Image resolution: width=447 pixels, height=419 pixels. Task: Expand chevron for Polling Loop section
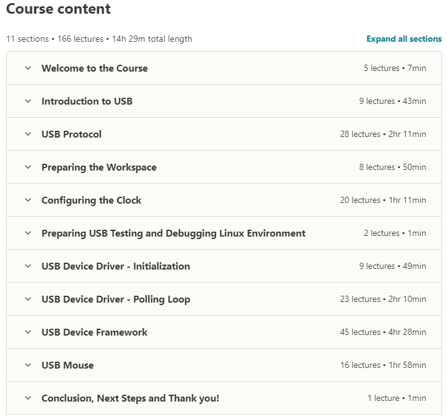coord(28,299)
